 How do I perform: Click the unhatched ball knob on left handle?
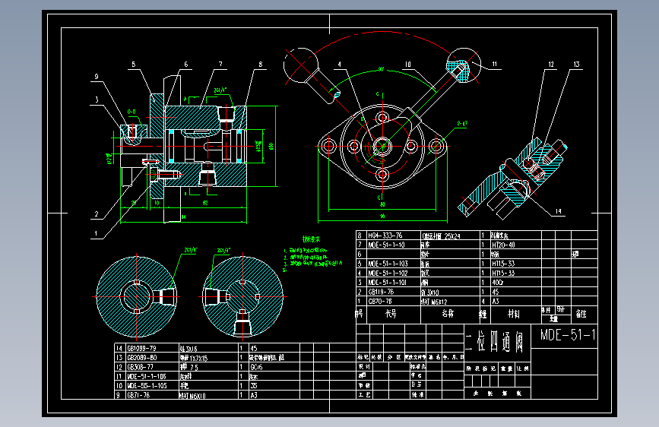[301, 65]
